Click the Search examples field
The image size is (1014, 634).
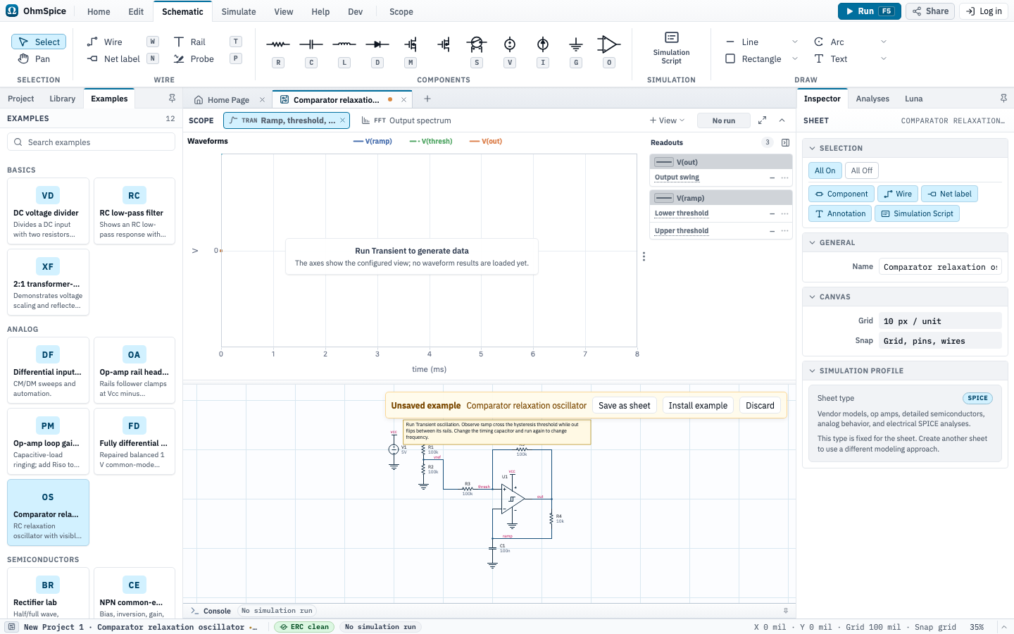tap(92, 142)
